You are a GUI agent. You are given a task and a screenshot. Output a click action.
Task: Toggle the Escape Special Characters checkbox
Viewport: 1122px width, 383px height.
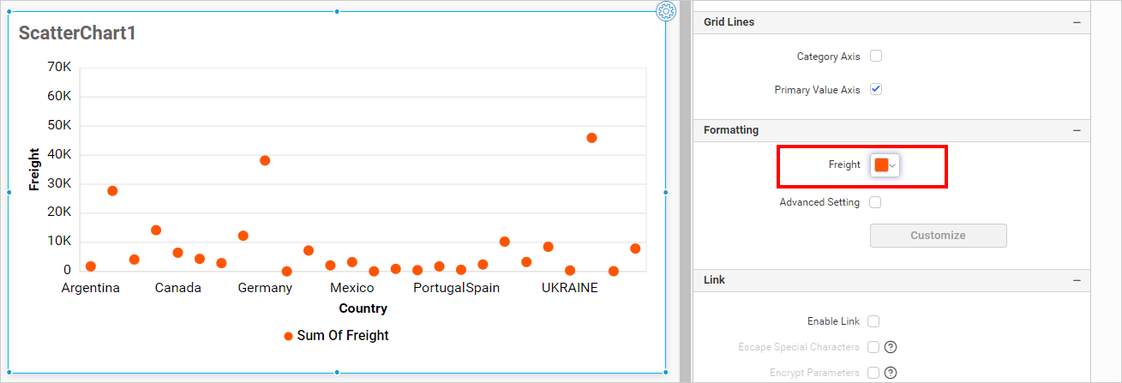coord(873,347)
